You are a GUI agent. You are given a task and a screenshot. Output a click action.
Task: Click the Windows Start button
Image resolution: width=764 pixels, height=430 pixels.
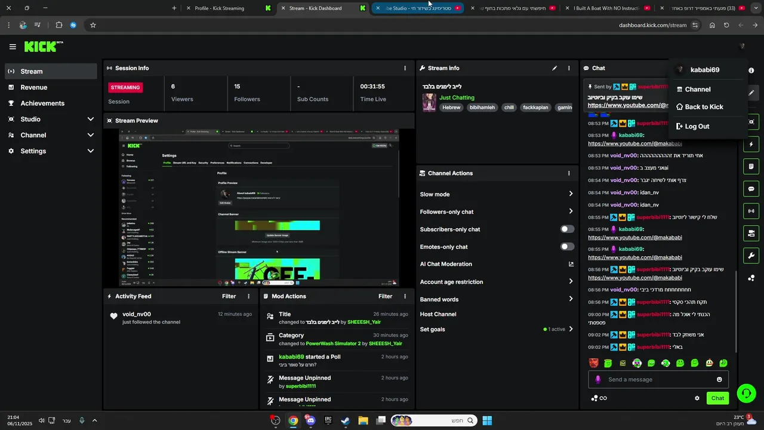(x=487, y=420)
